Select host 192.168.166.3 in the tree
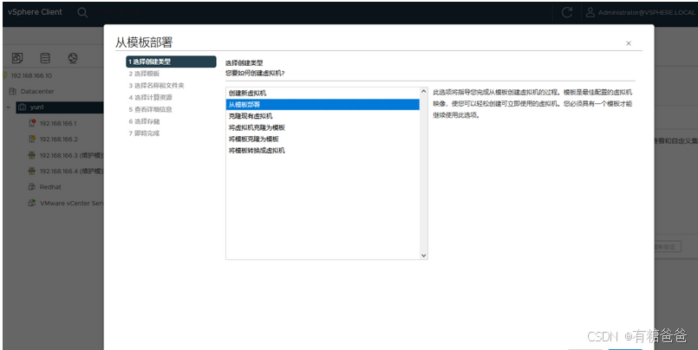 coord(71,155)
